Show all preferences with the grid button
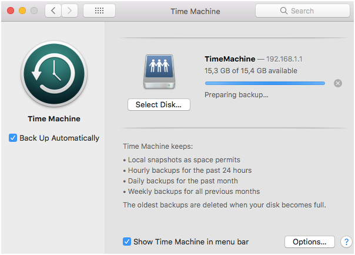The height and width of the screenshot is (255, 355). pos(99,11)
